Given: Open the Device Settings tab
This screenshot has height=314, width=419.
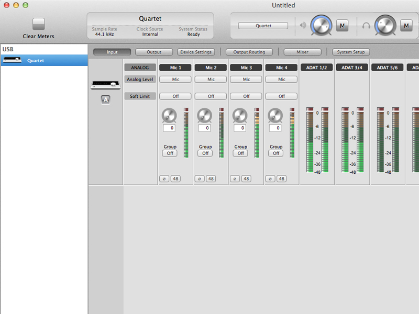Looking at the screenshot, I should 196,52.
